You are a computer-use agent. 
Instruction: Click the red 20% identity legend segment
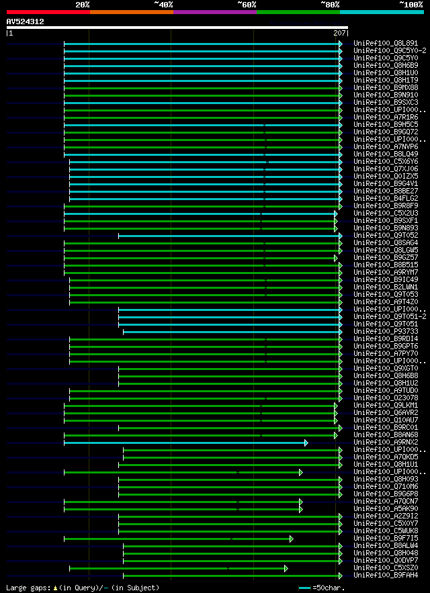click(48, 12)
